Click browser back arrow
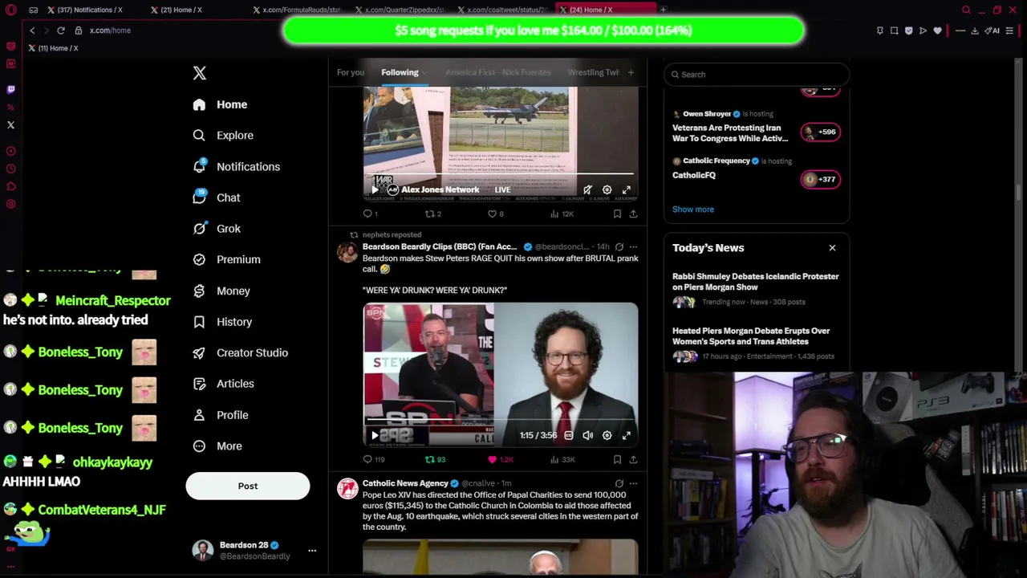The width and height of the screenshot is (1027, 578). click(x=32, y=31)
